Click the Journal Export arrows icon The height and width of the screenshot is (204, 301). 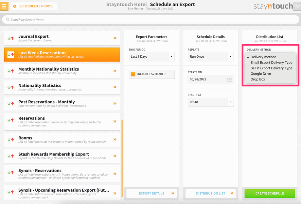coord(11,38)
